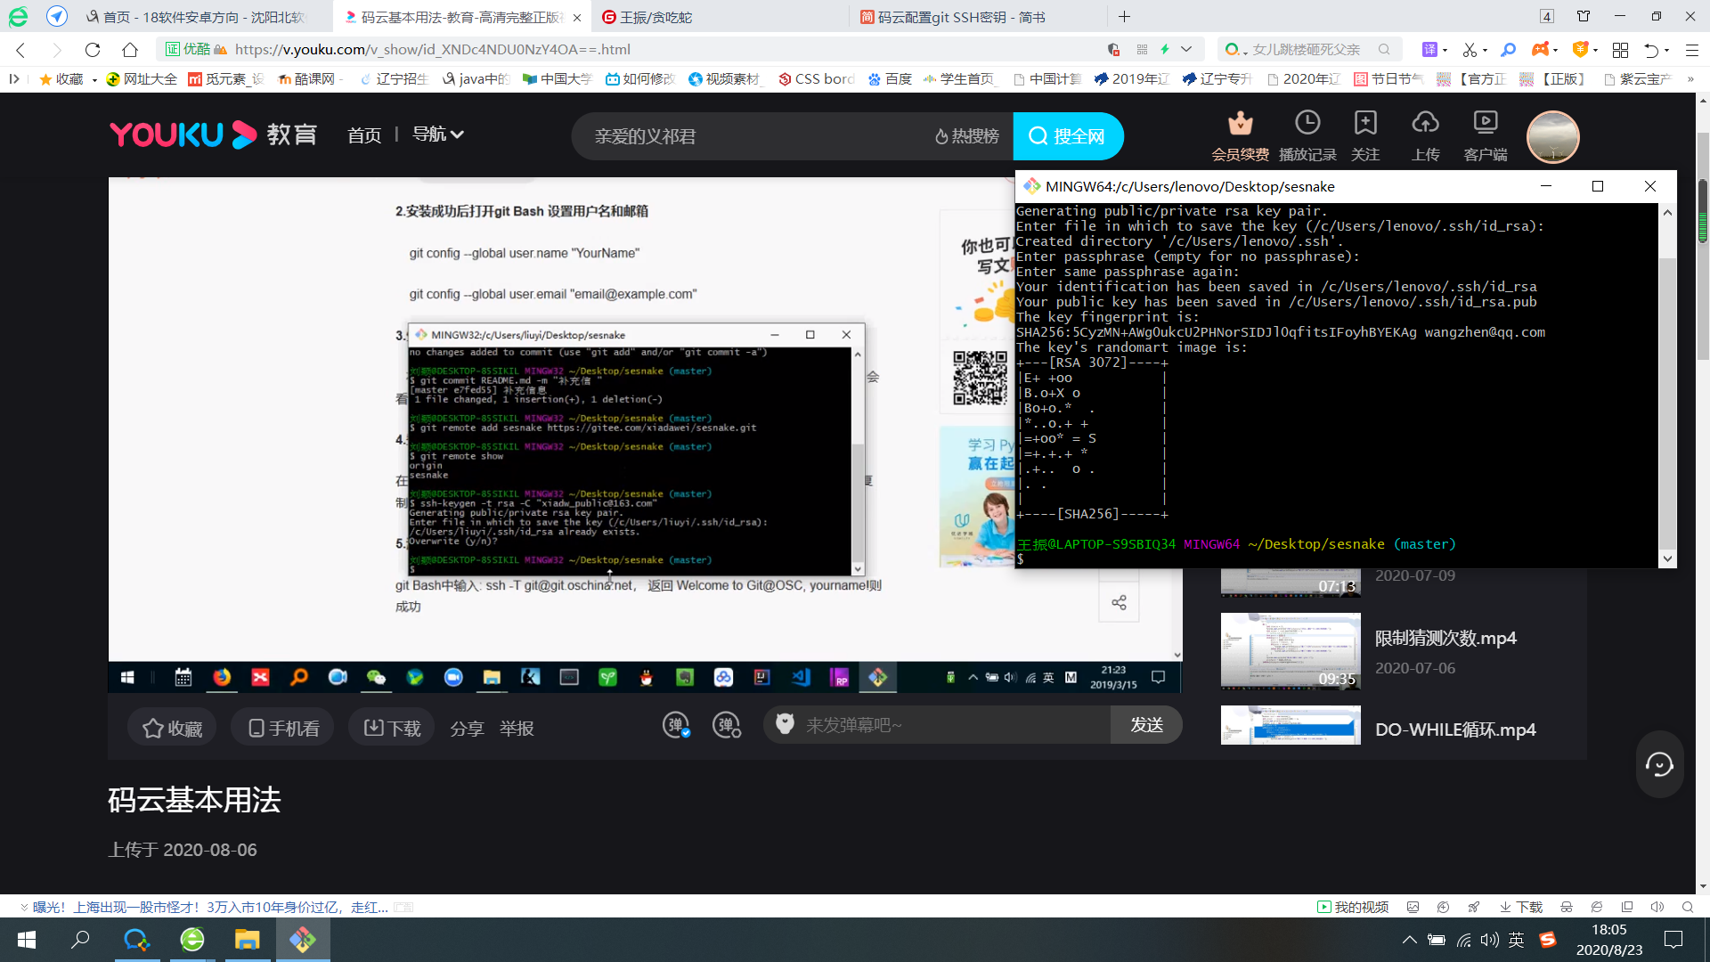Expand the 导航 navigation dropdown
The height and width of the screenshot is (962, 1710).
pyautogui.click(x=438, y=135)
